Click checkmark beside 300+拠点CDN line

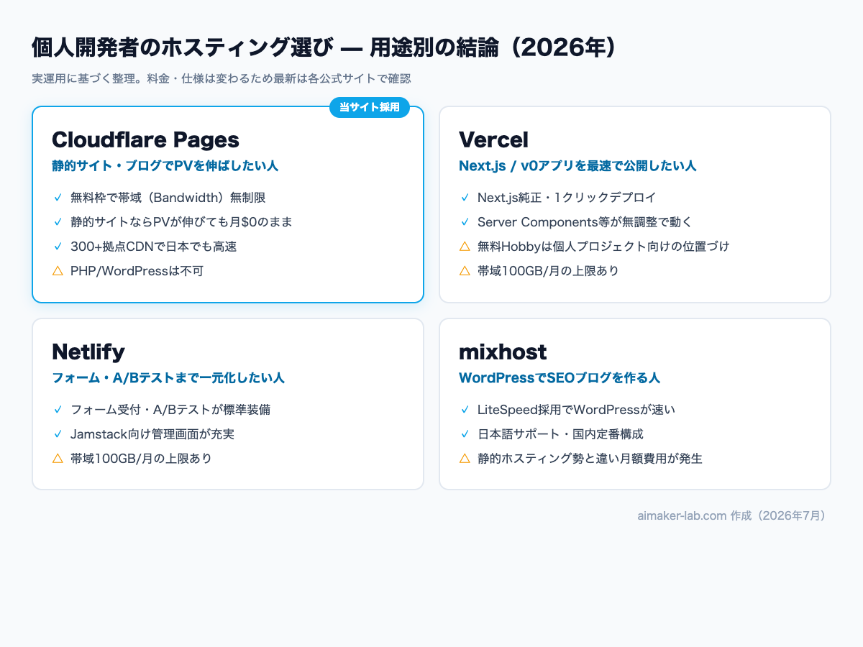click(x=58, y=246)
